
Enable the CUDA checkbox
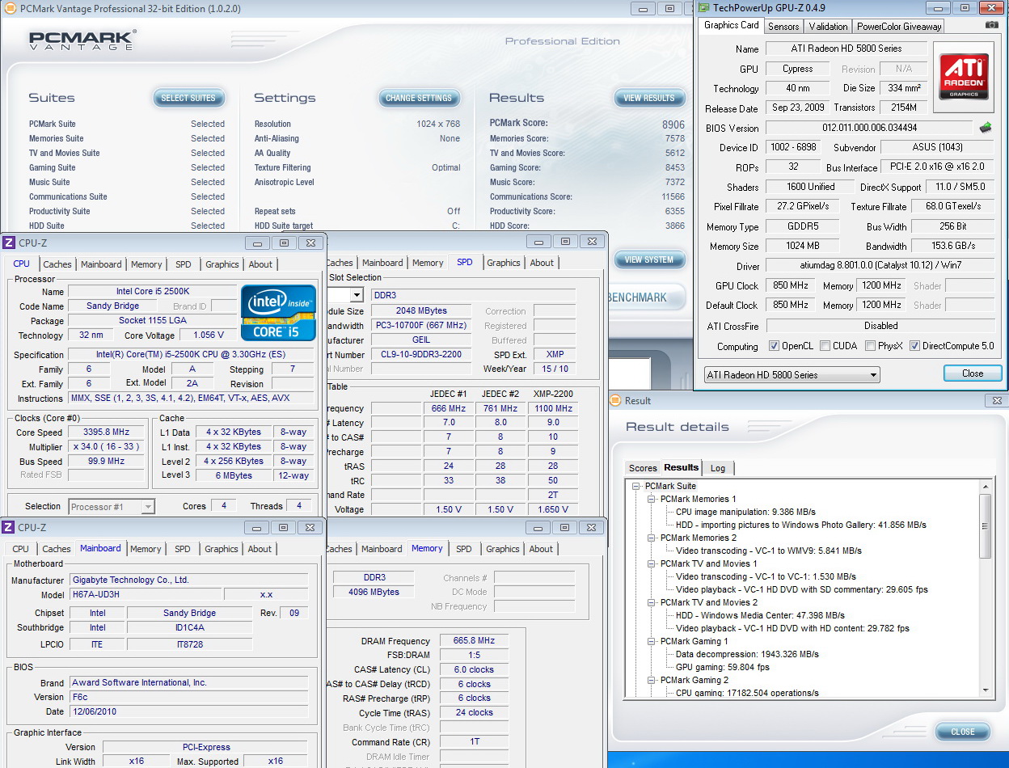point(825,346)
